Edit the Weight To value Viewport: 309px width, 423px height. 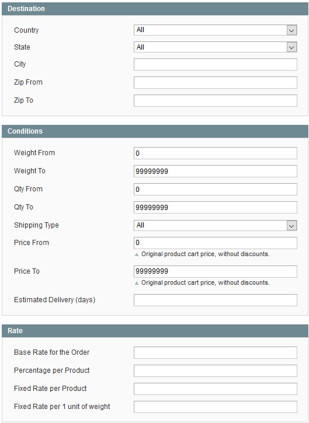click(216, 172)
